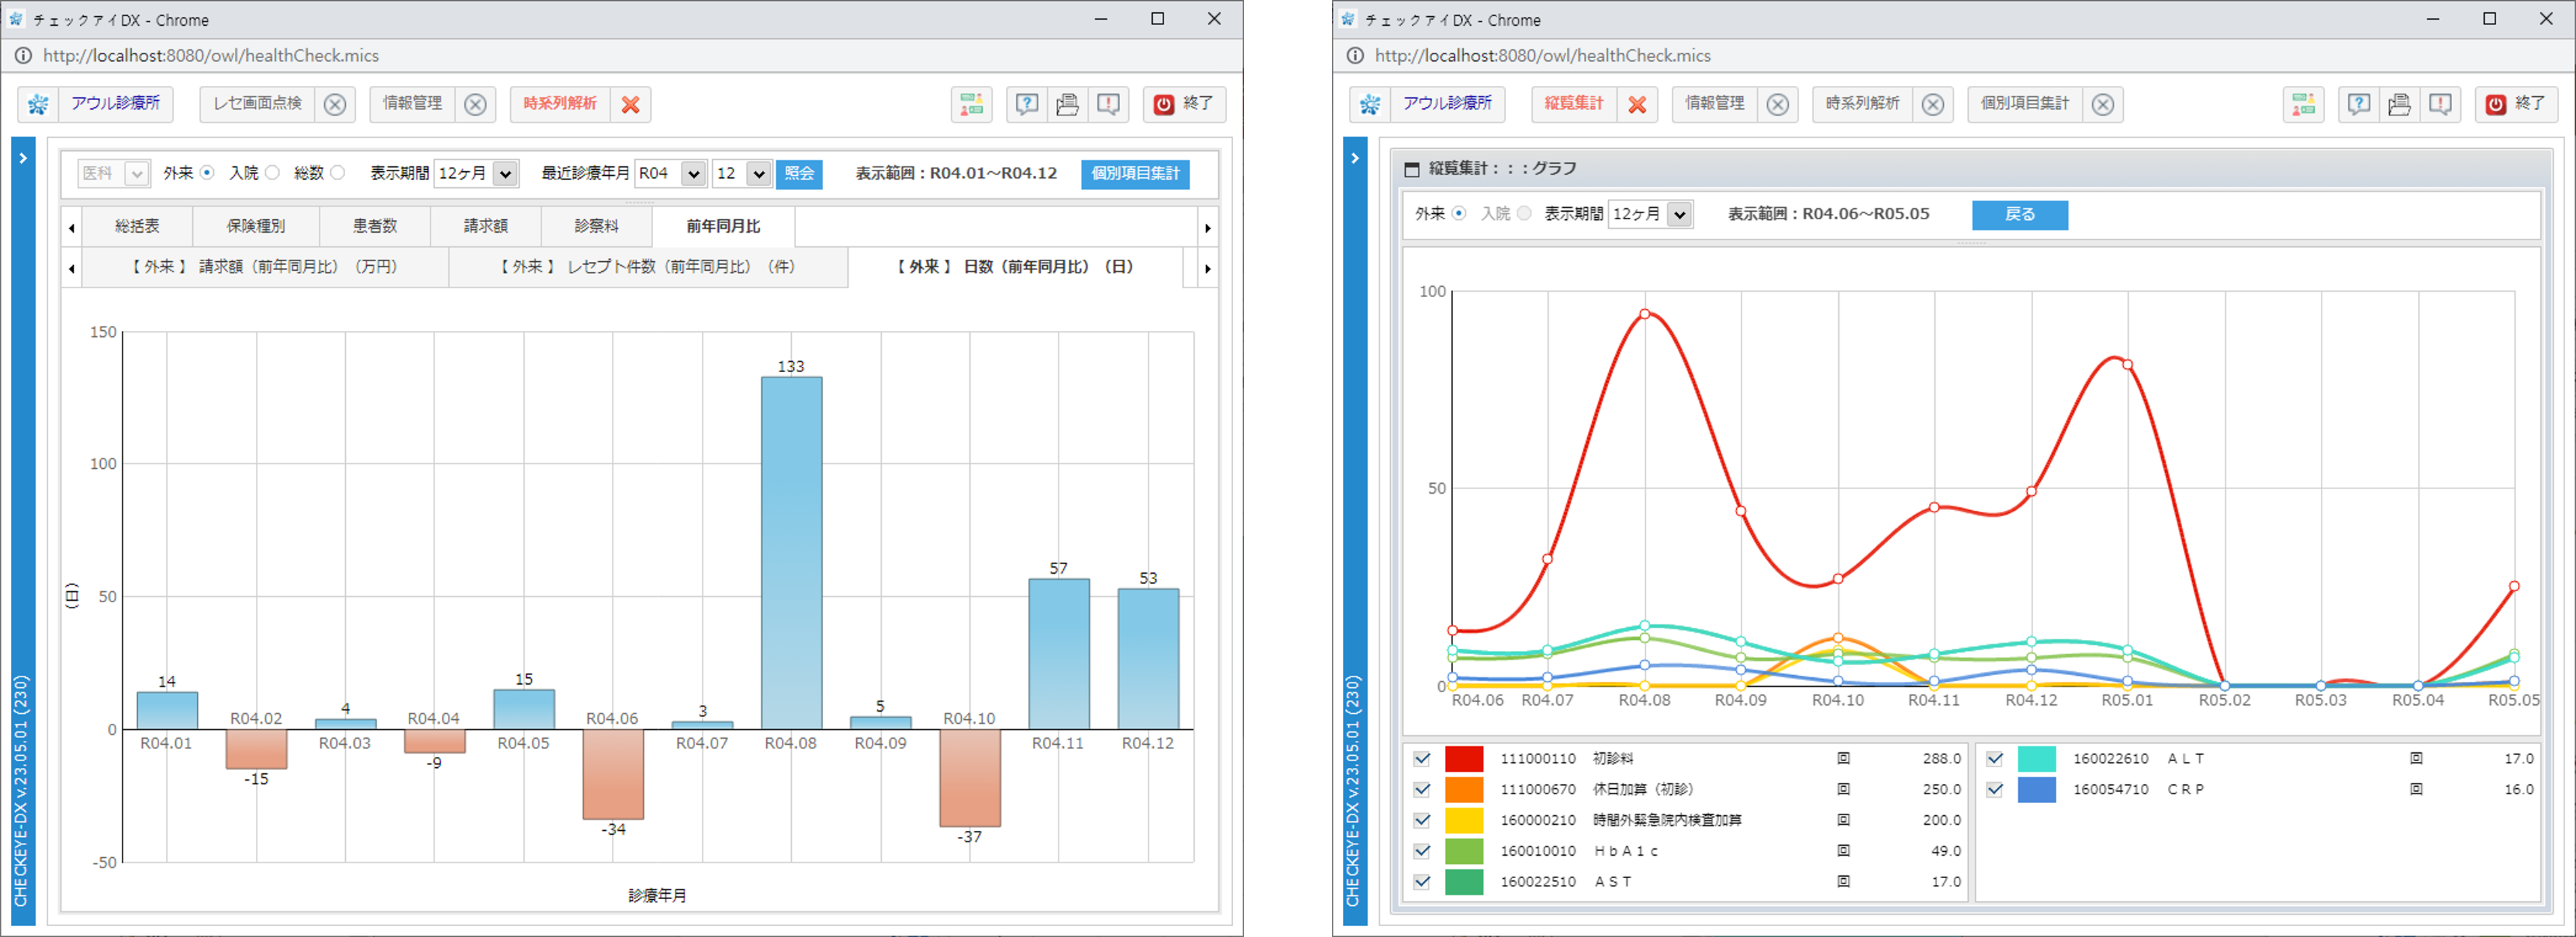The image size is (2576, 937).
Task: Click the exclamation notice icon in right window
Action: click(2440, 104)
